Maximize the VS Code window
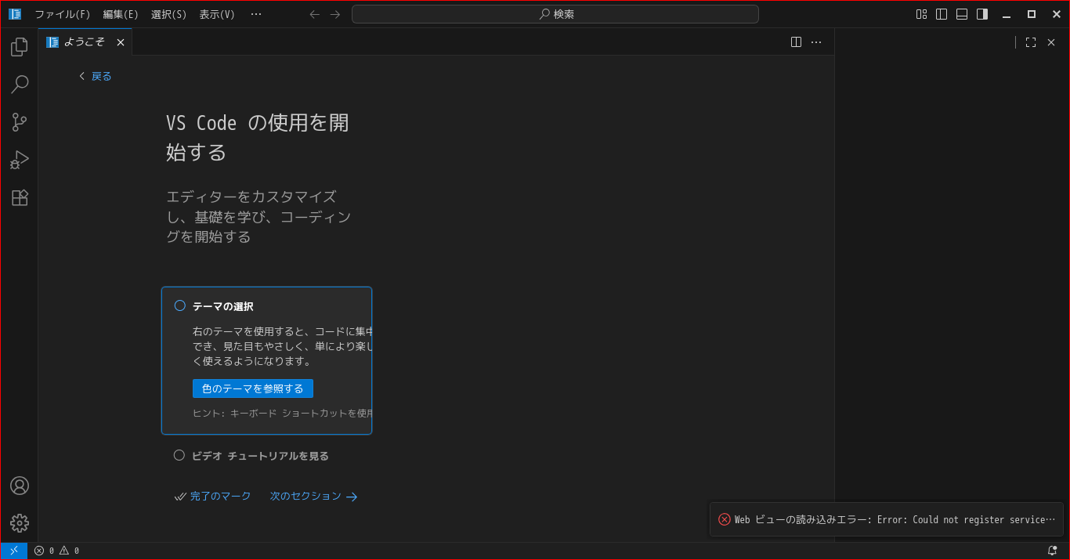 click(x=1032, y=14)
